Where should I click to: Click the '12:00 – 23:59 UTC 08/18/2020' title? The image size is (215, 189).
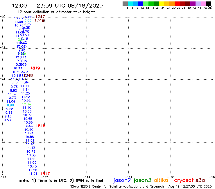pyautogui.click(x=57, y=6)
